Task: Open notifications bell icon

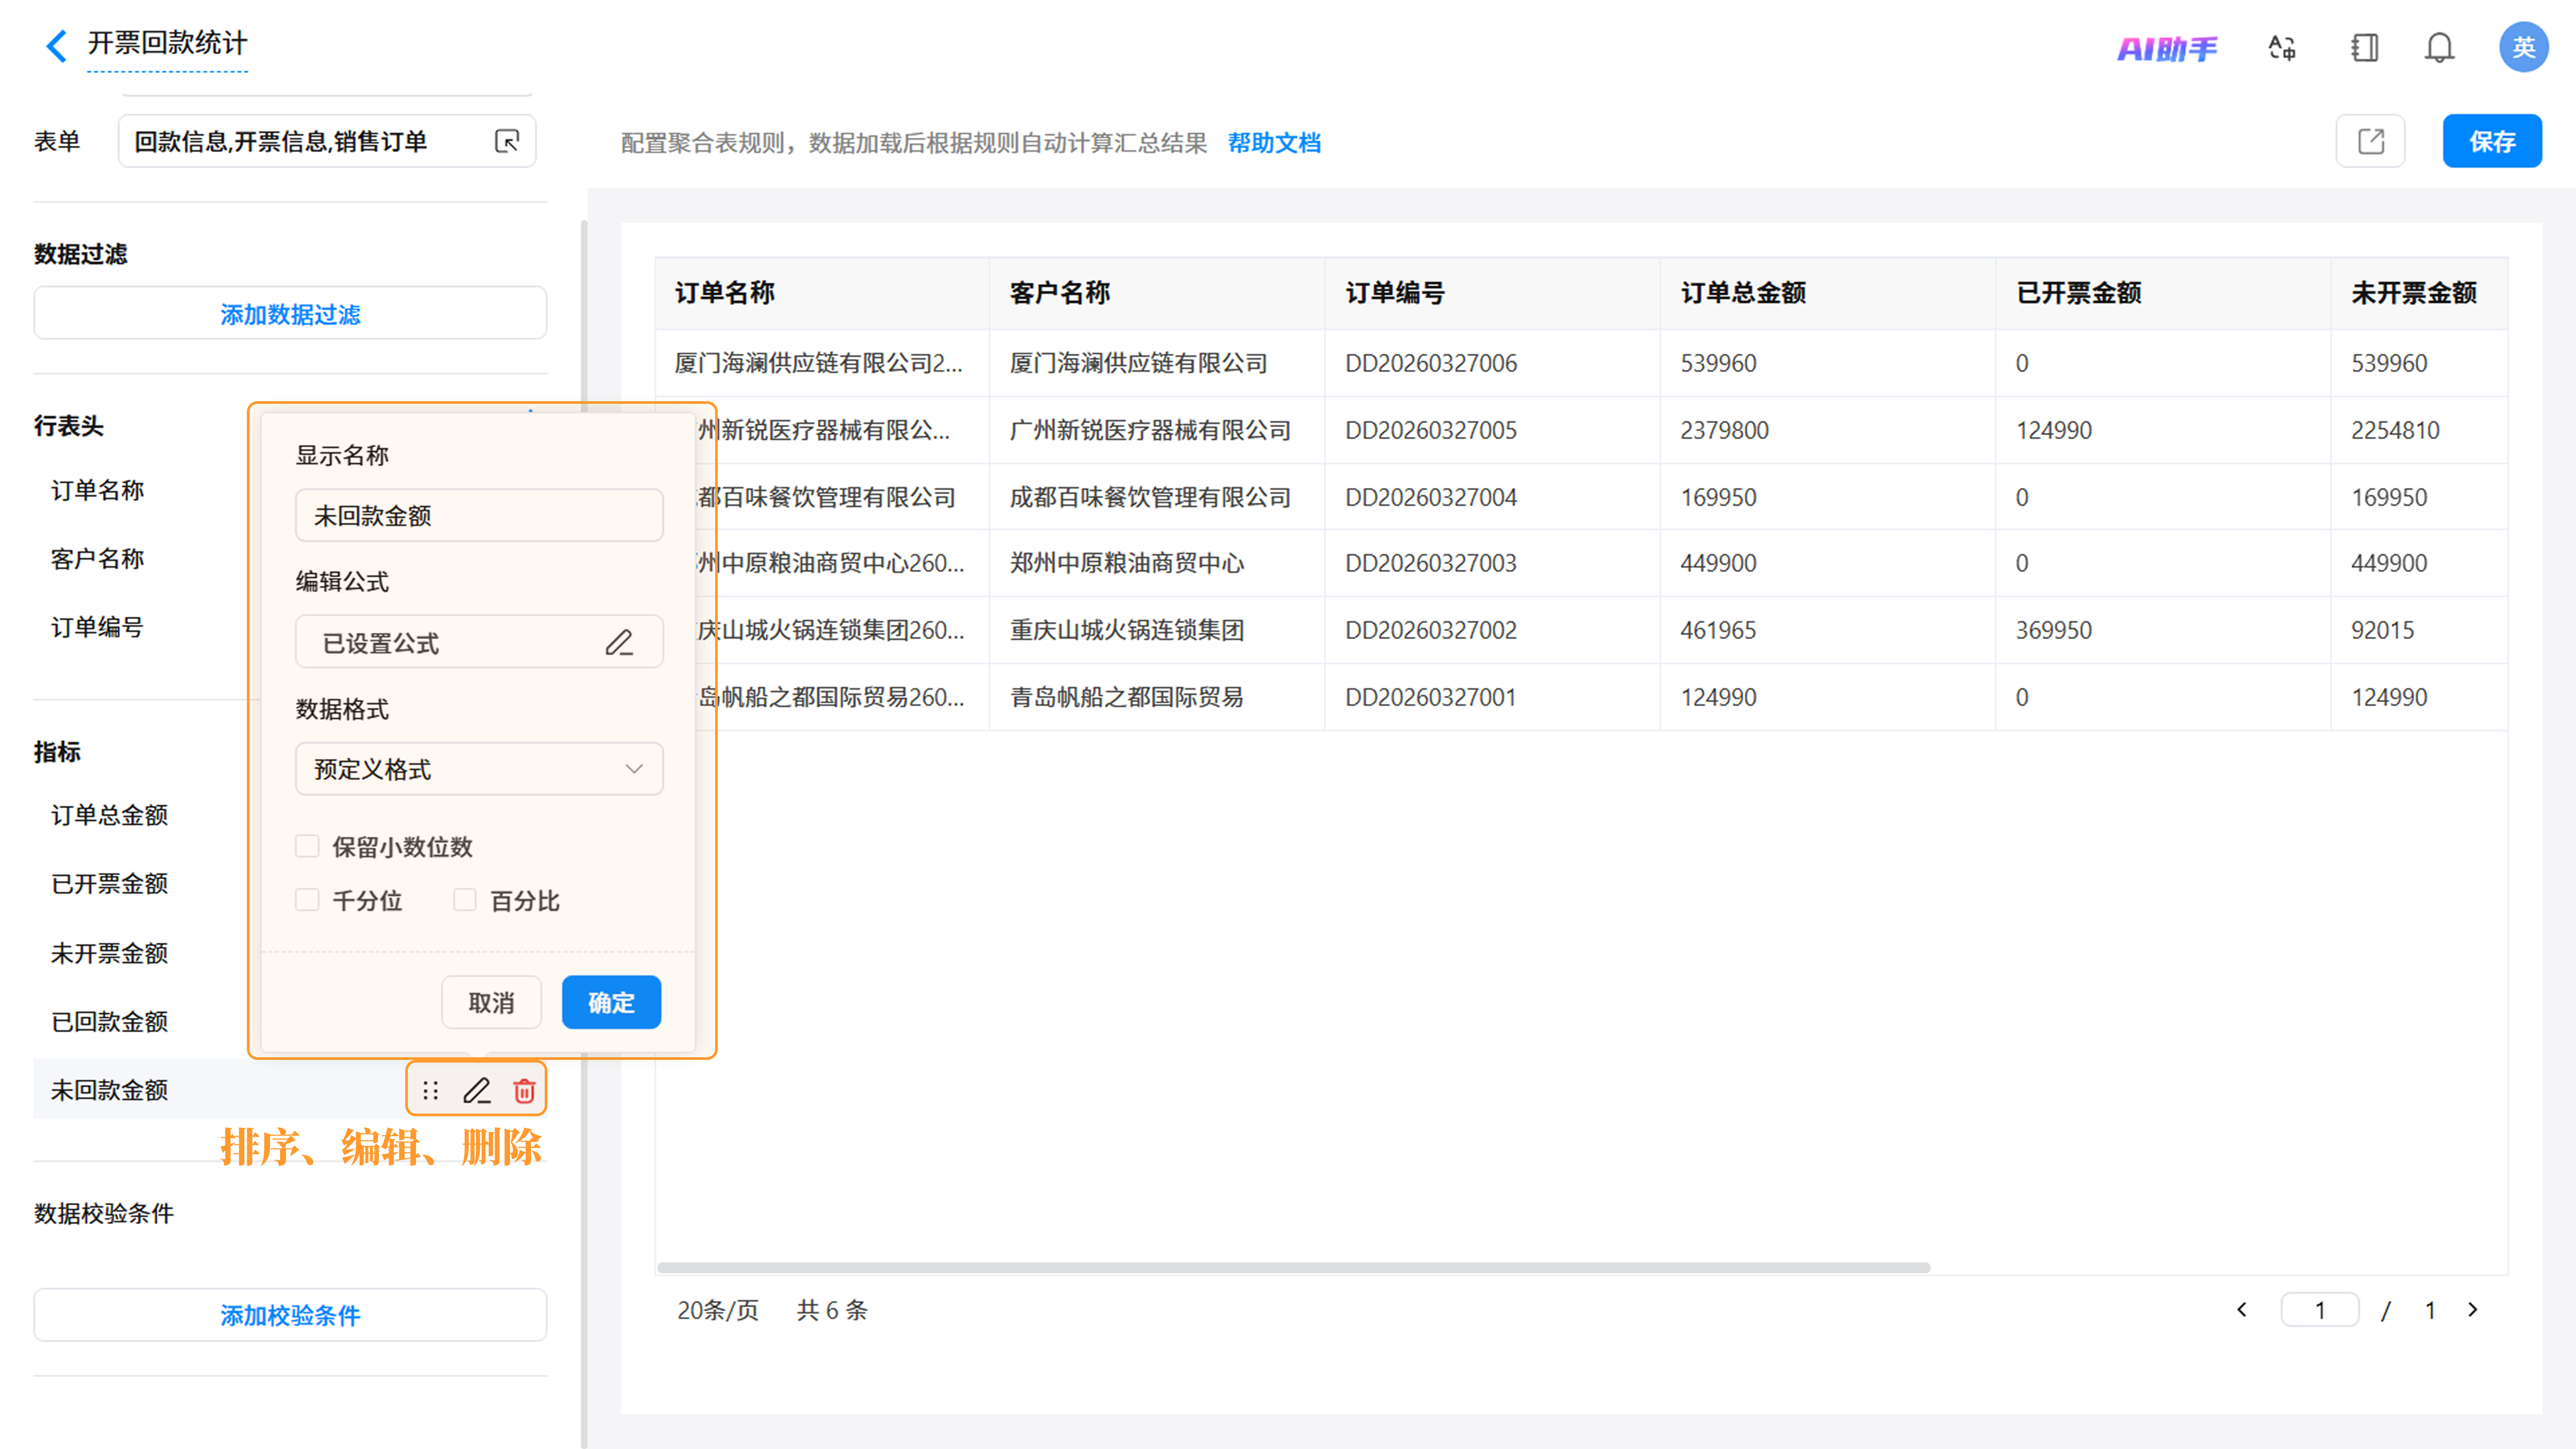Action: click(2439, 48)
